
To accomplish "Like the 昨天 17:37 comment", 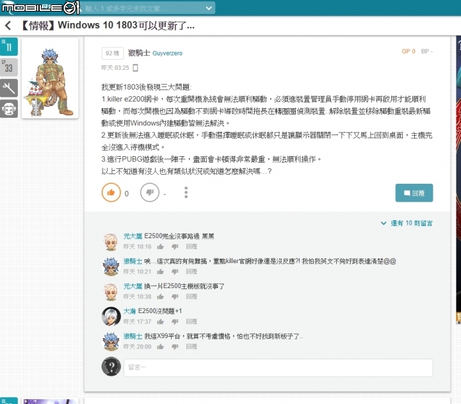I will pos(160,321).
